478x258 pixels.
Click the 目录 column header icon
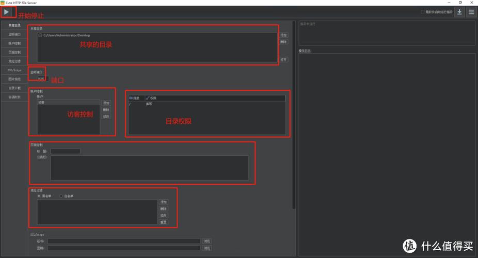131,98
